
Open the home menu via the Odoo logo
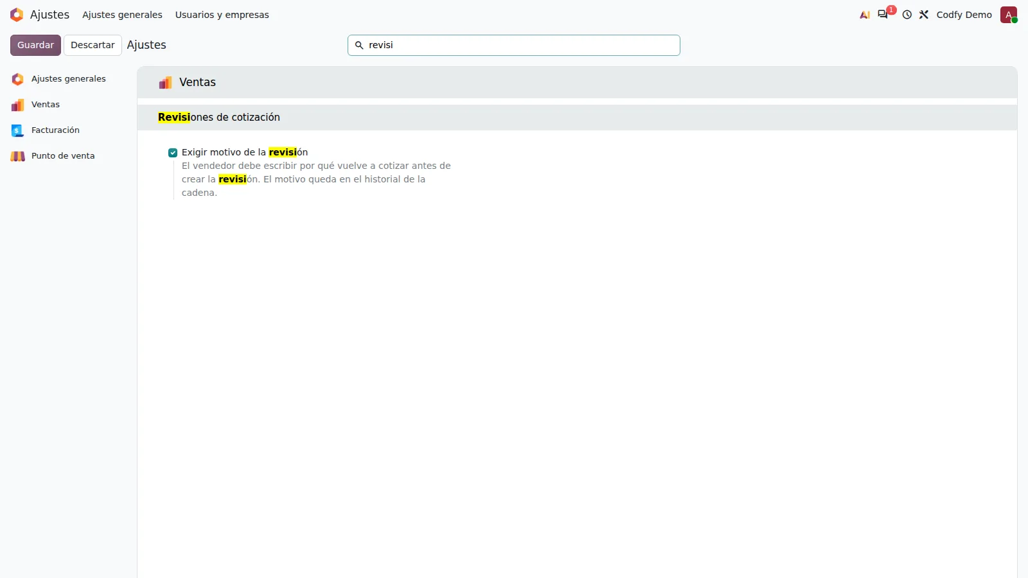tap(17, 15)
